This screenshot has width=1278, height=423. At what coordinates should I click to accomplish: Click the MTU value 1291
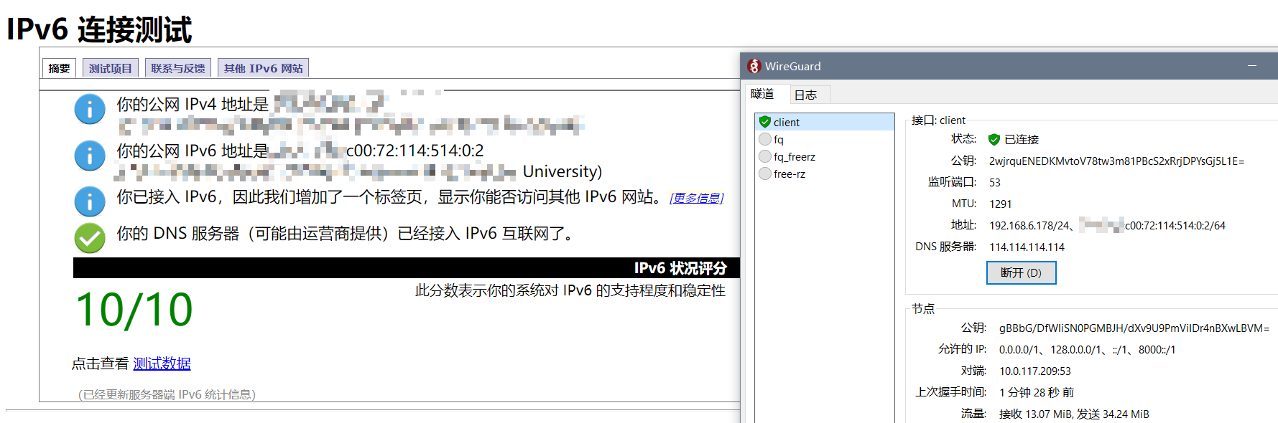click(1000, 204)
